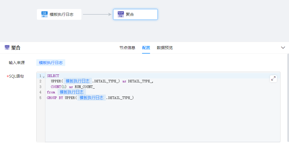Click the panel's vertical scrollbar on the right

coord(288,99)
